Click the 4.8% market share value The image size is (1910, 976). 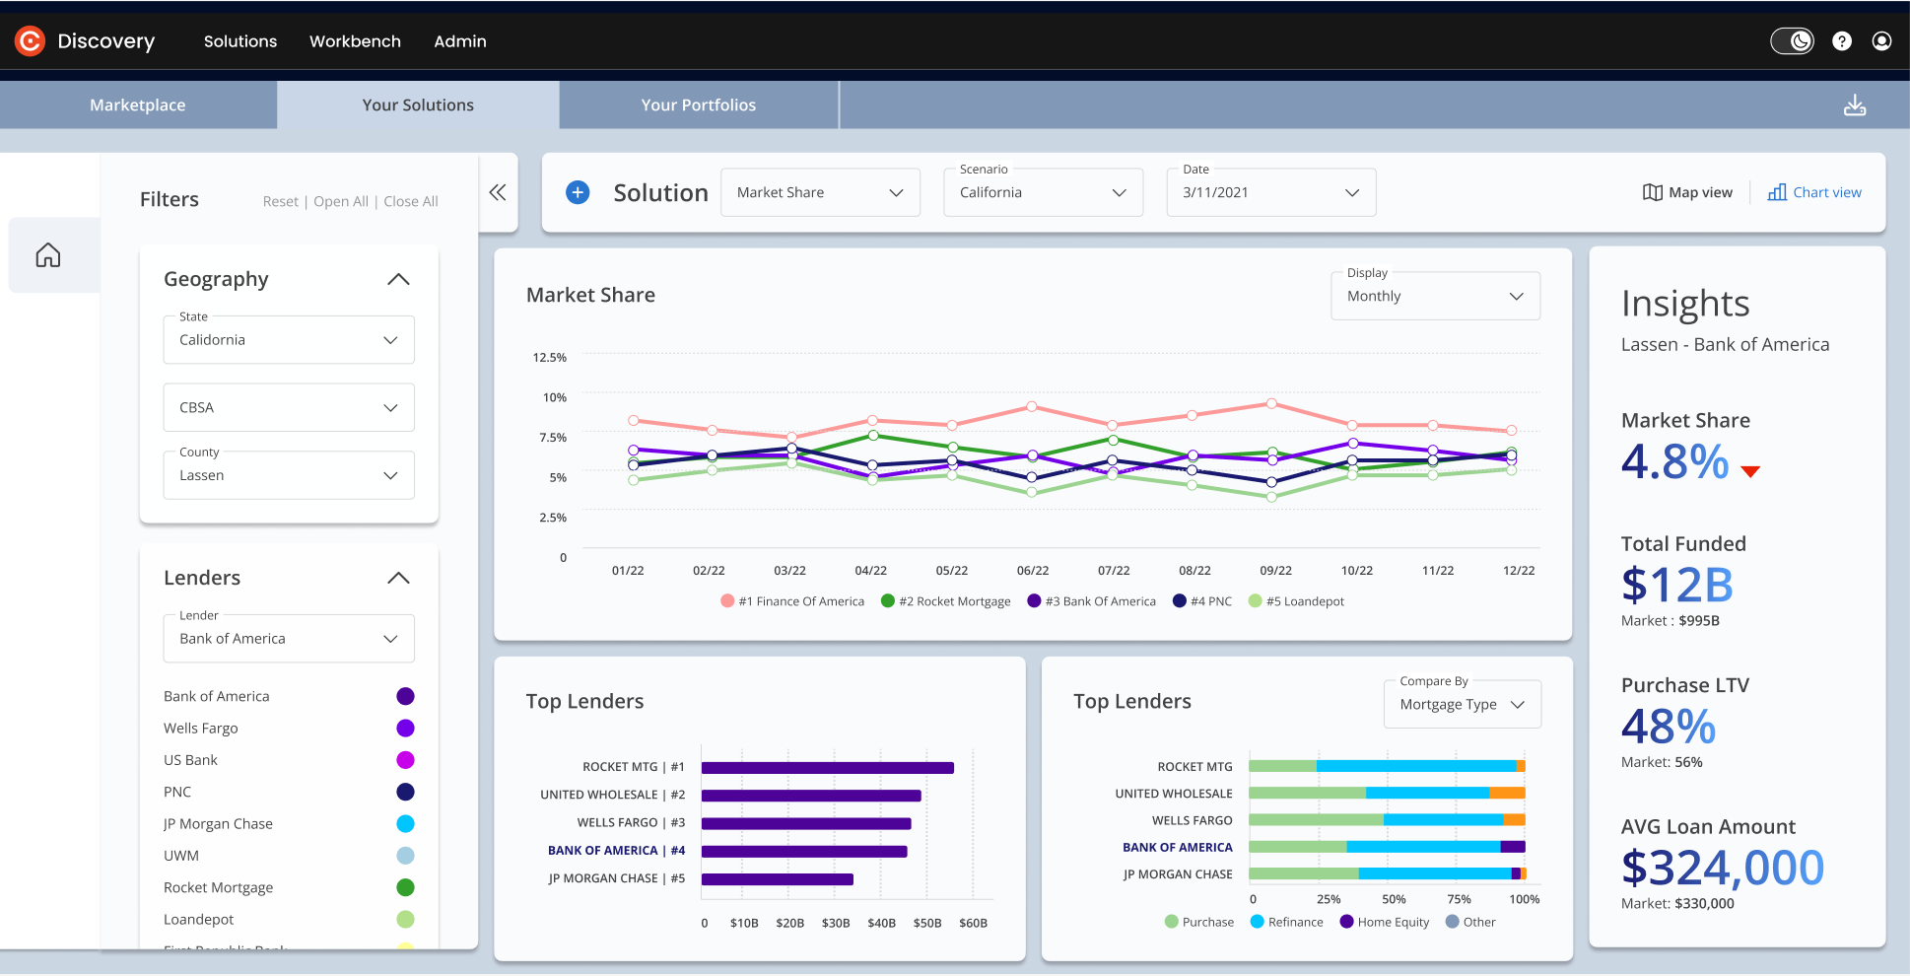(1674, 461)
